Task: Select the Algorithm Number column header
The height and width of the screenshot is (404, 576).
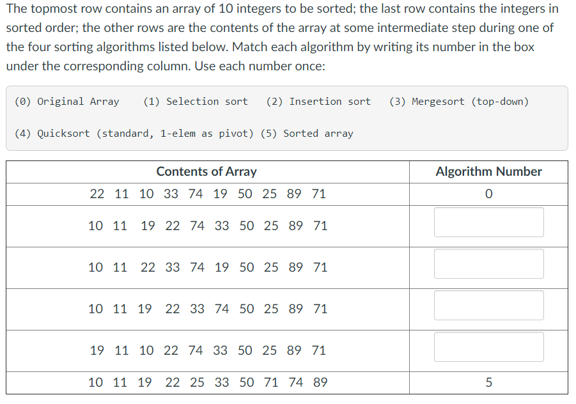Action: 488,172
